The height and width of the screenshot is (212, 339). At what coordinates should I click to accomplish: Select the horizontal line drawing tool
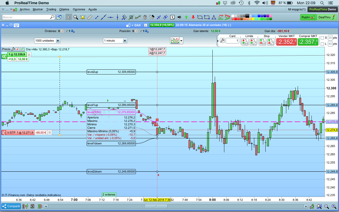click(x=110, y=17)
